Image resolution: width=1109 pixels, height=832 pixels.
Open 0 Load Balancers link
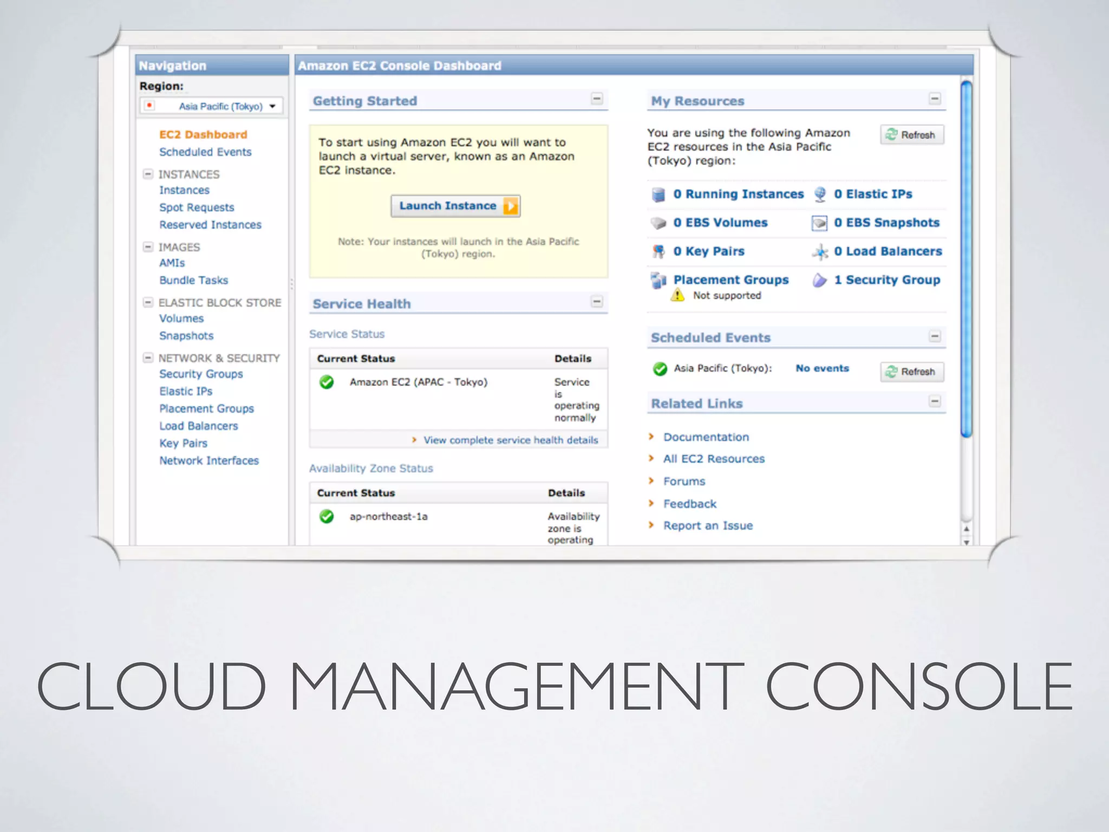click(888, 251)
